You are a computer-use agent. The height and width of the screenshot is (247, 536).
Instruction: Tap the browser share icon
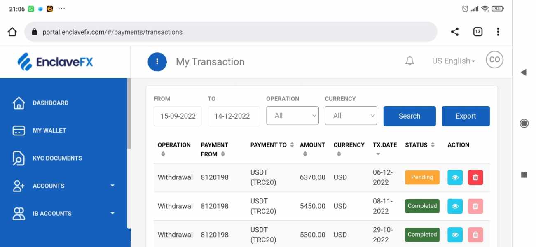(455, 32)
